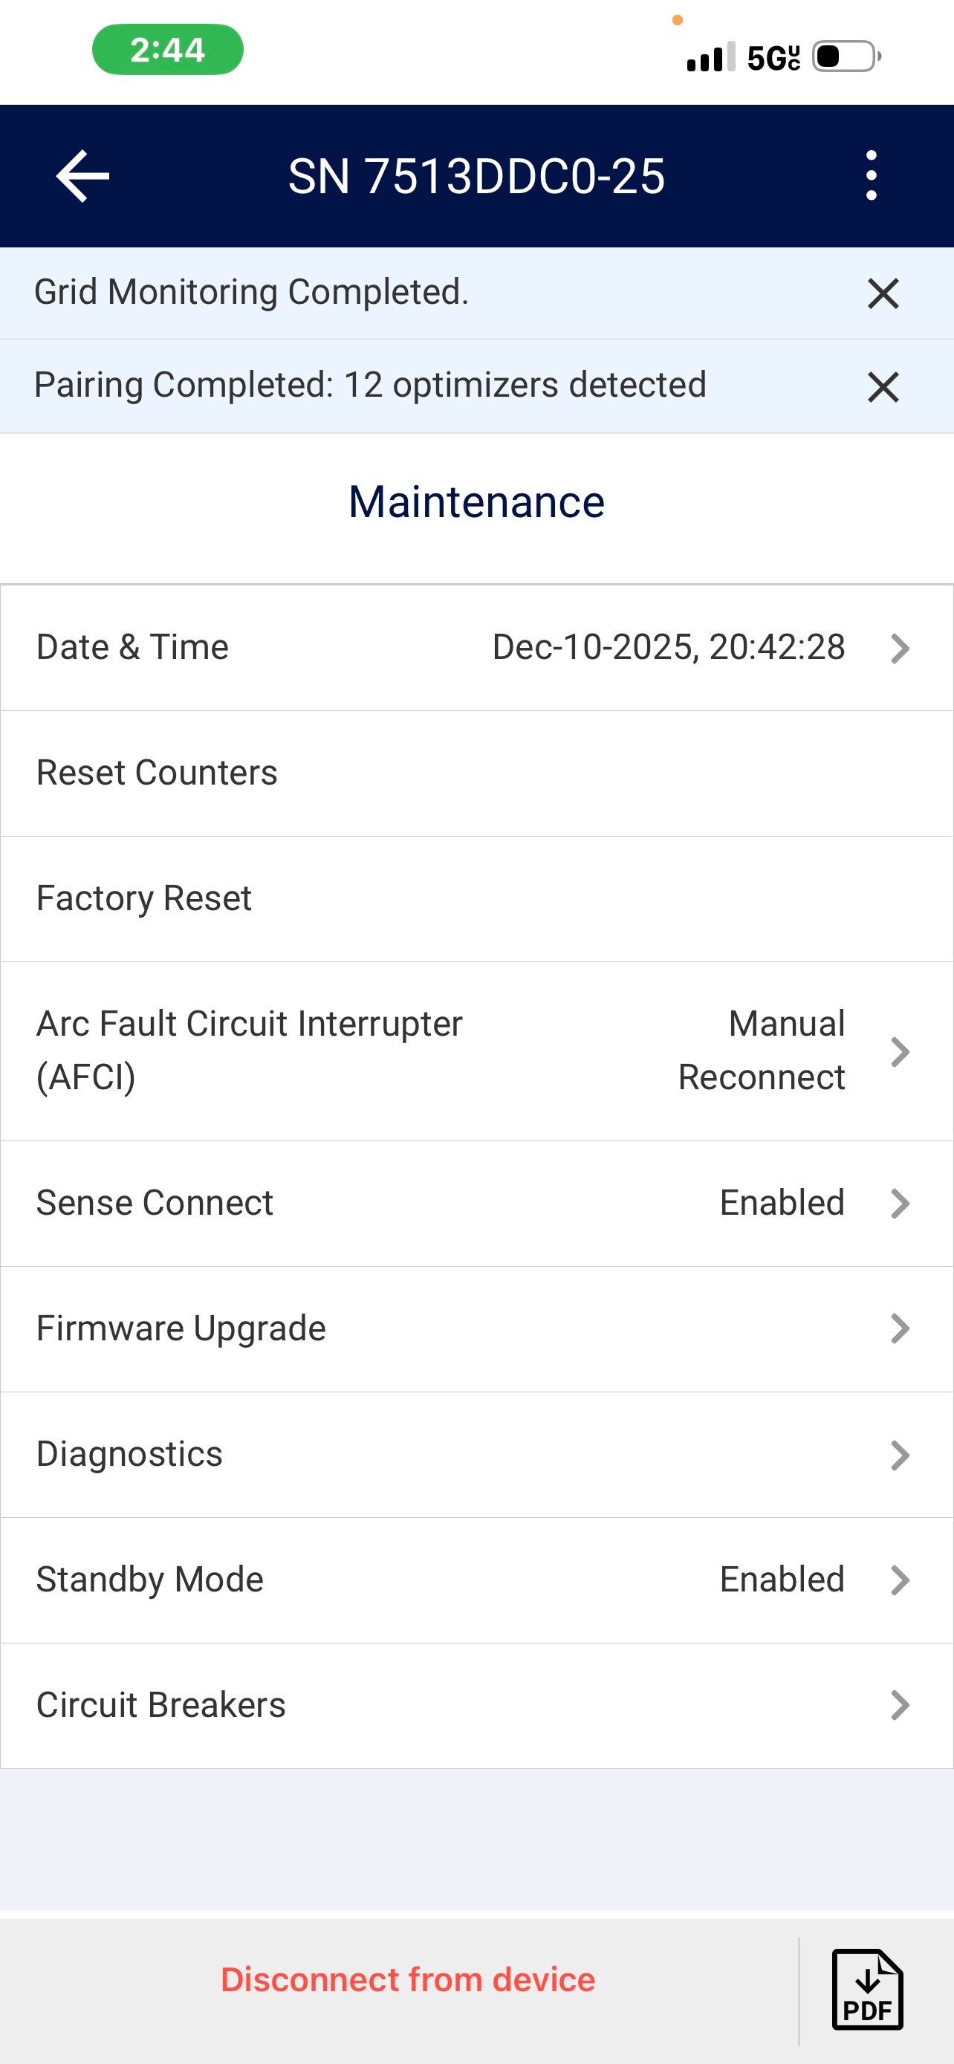
Task: Open the Sense Connect Enabled setting
Action: [782, 1203]
